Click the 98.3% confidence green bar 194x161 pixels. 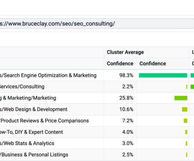tap(163, 75)
